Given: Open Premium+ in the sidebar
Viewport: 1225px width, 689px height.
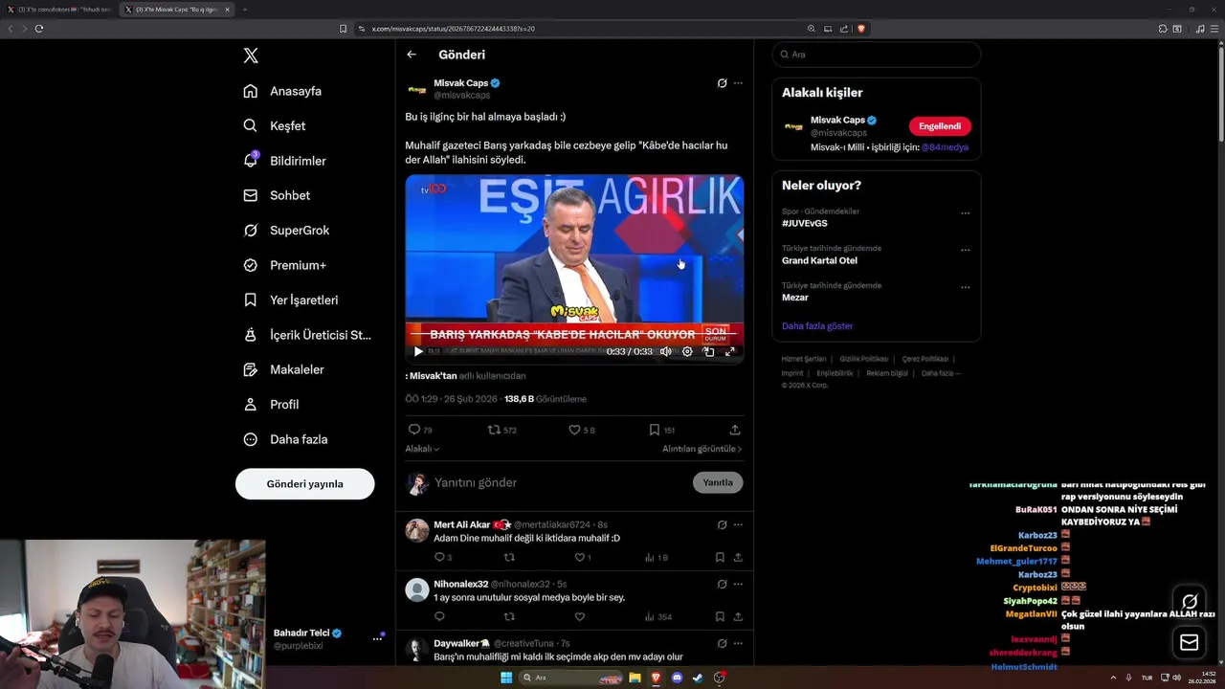Looking at the screenshot, I should tap(284, 265).
